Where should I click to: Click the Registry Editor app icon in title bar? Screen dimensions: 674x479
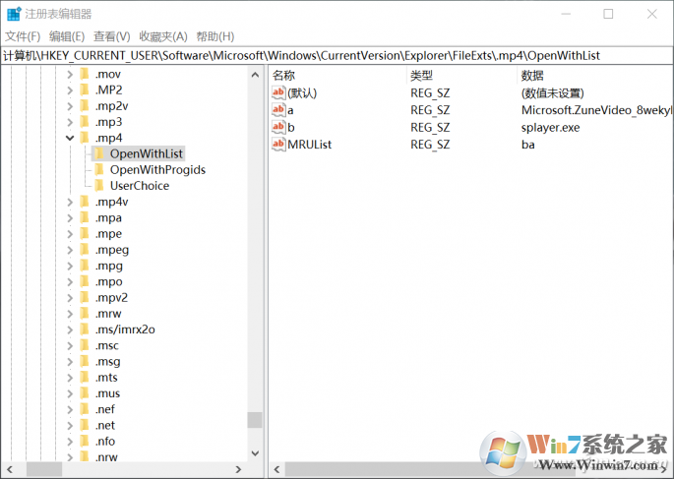(12, 14)
